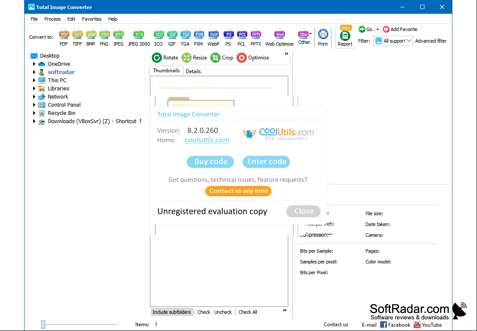This screenshot has height=331, width=477.
Task: Switch to the Thumbnails tab
Action: pos(166,71)
